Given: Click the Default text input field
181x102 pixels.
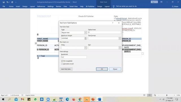Looking at the screenshot, I should coord(104,32).
